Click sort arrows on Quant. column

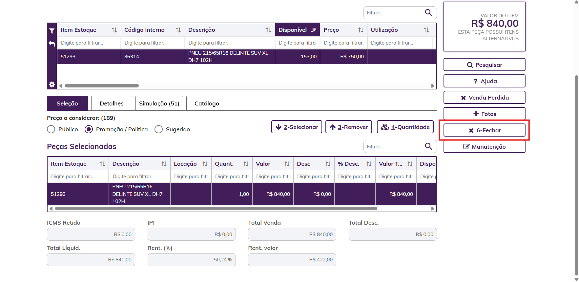tap(246, 164)
